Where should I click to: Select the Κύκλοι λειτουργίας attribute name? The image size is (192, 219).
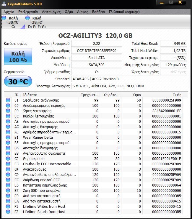(x=38, y=116)
